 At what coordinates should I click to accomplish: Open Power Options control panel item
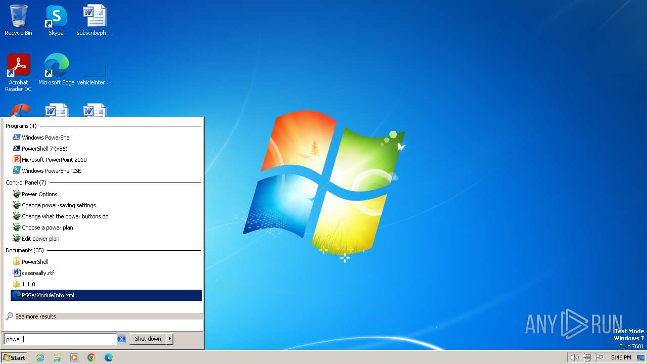pos(106,194)
